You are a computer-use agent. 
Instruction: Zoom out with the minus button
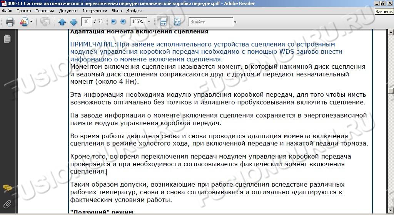(114, 21)
